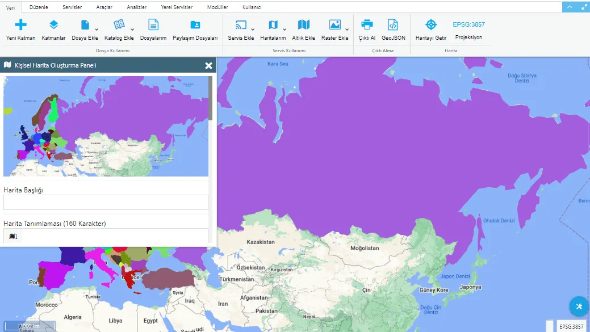Click the Altlık Ekle basemap icon

click(x=303, y=25)
